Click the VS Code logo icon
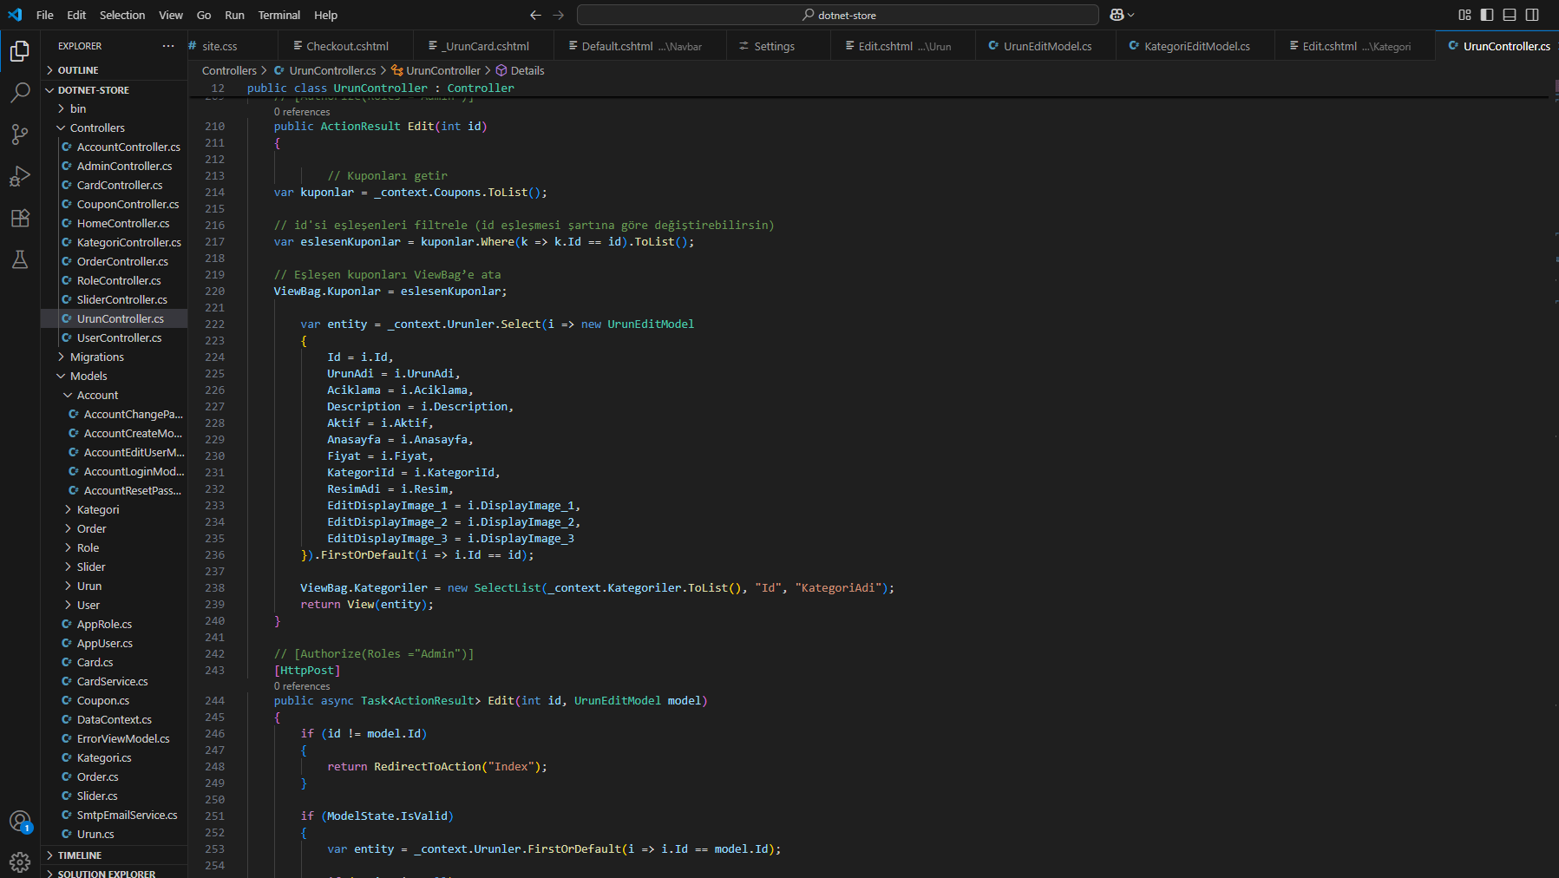This screenshot has height=878, width=1559. coord(15,15)
